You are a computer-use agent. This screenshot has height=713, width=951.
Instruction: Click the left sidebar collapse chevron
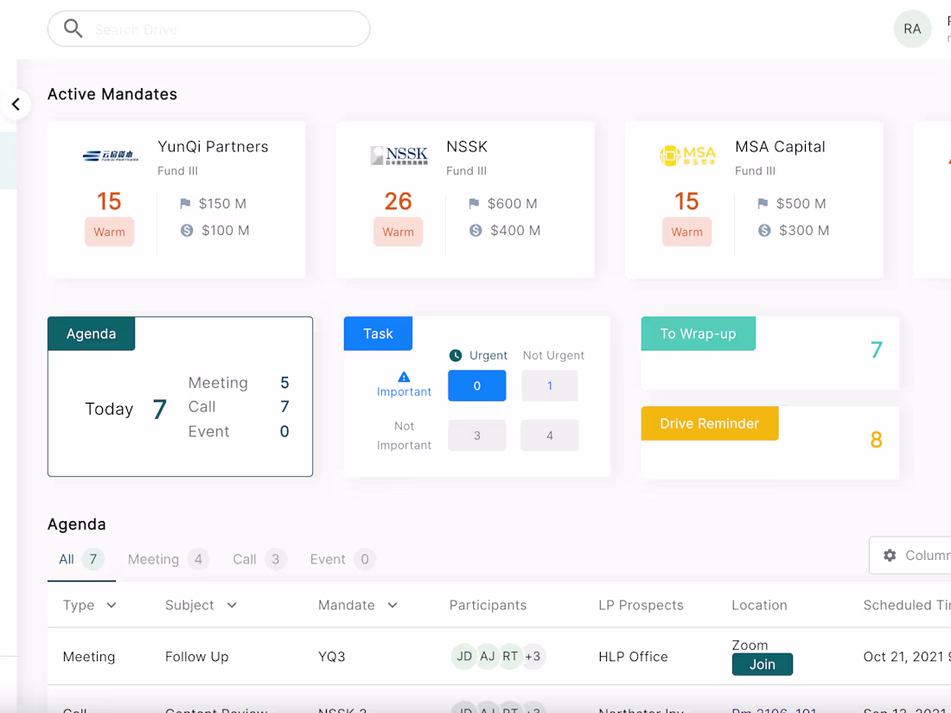[16, 104]
